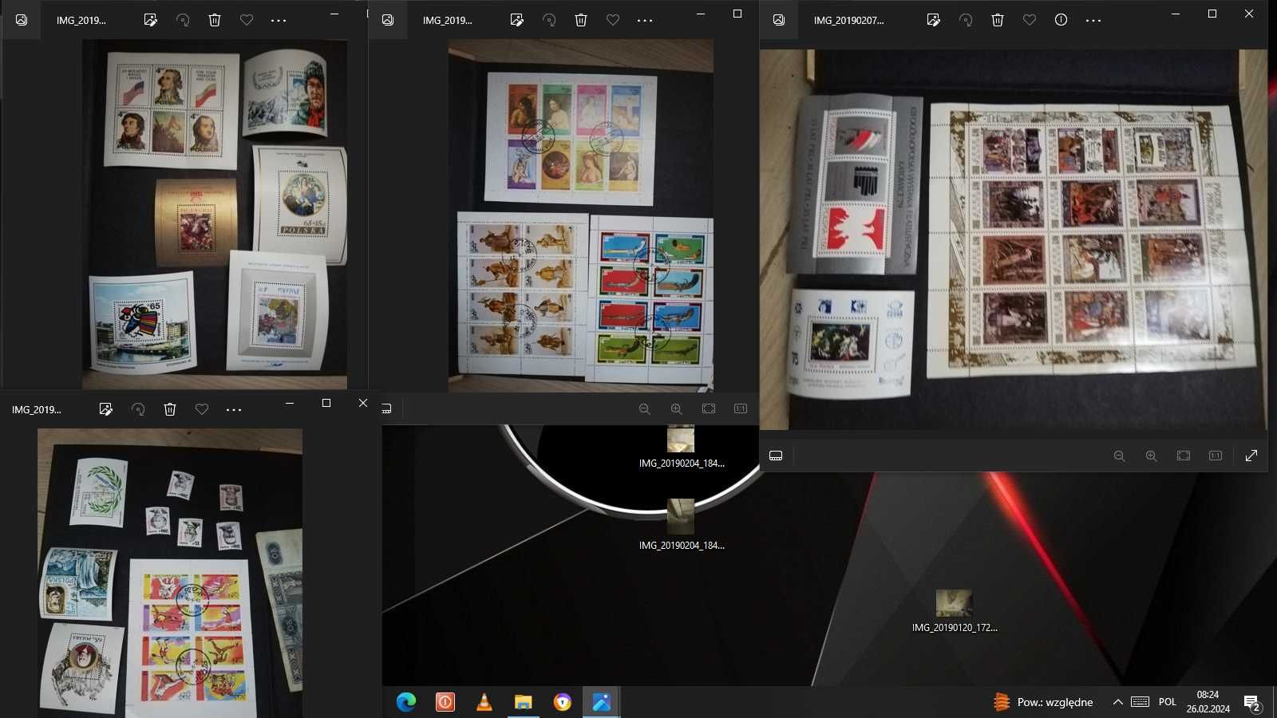Viewport: 1277px width, 718px height.
Task: Favorite the photo in top-left Photos window
Action: (x=247, y=20)
